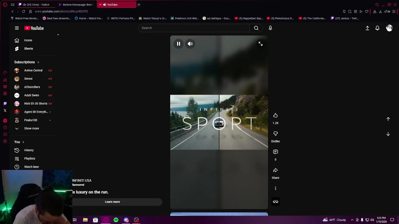Open the Opera AI assistant button
The image size is (399, 224).
pyautogui.click(x=387, y=12)
